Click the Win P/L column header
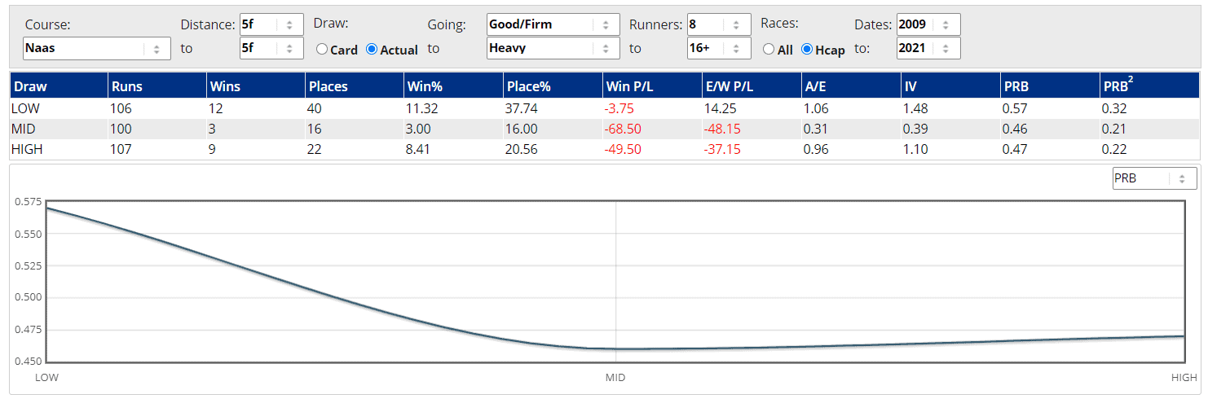 pos(630,85)
